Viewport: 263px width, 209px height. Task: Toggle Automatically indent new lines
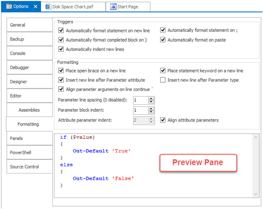tap(61, 49)
